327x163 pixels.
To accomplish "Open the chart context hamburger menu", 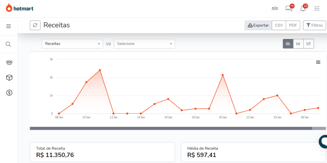I will coord(318,62).
